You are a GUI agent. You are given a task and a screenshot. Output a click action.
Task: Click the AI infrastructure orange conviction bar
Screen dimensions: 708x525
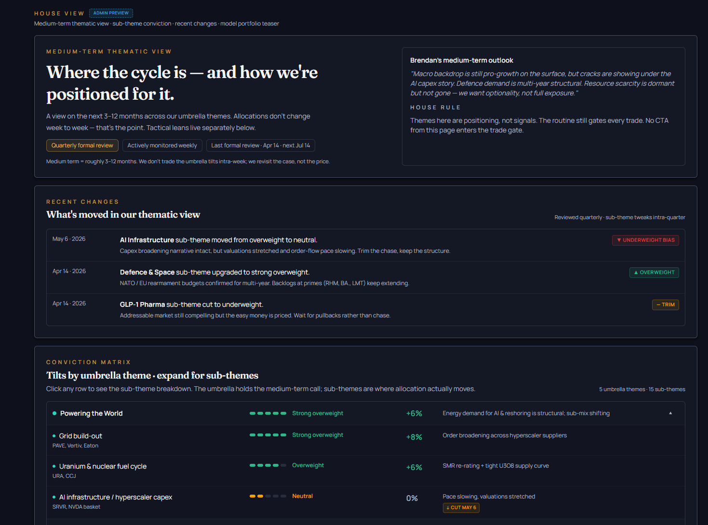click(268, 496)
